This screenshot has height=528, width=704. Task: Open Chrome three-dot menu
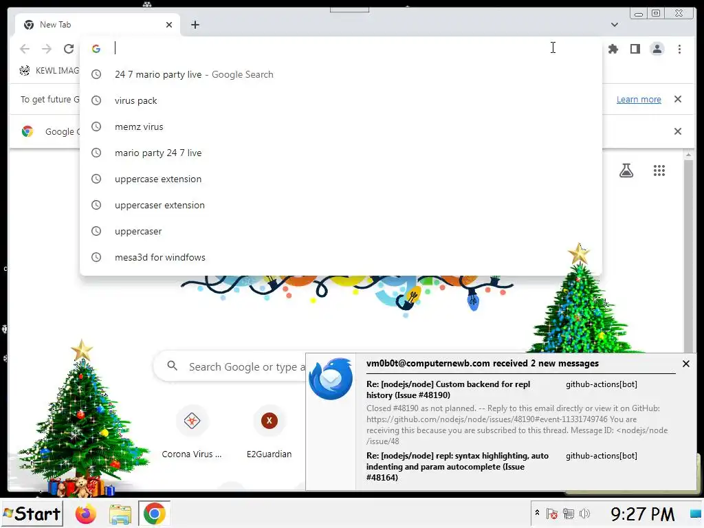point(679,49)
